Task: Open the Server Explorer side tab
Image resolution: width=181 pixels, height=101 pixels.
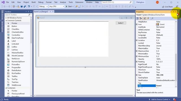Action: coord(2,27)
